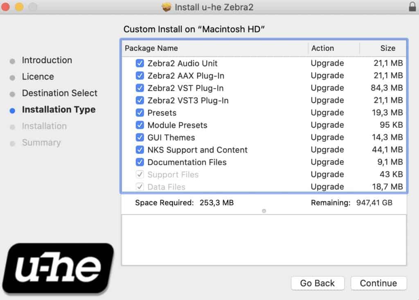Click the Custom Install on Macintosh HD heading
419x300 pixels.
pos(194,29)
